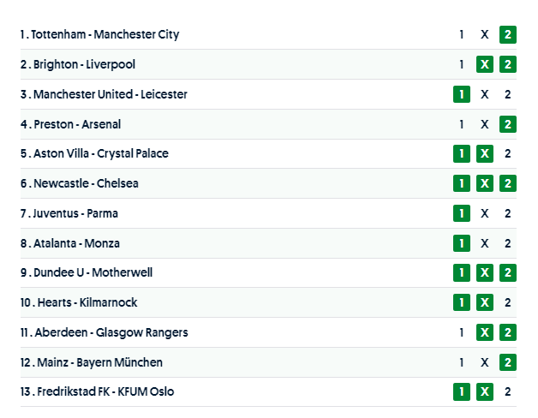
Task: Untick 1 for Manchester United - Leicester
Action: 462,94
